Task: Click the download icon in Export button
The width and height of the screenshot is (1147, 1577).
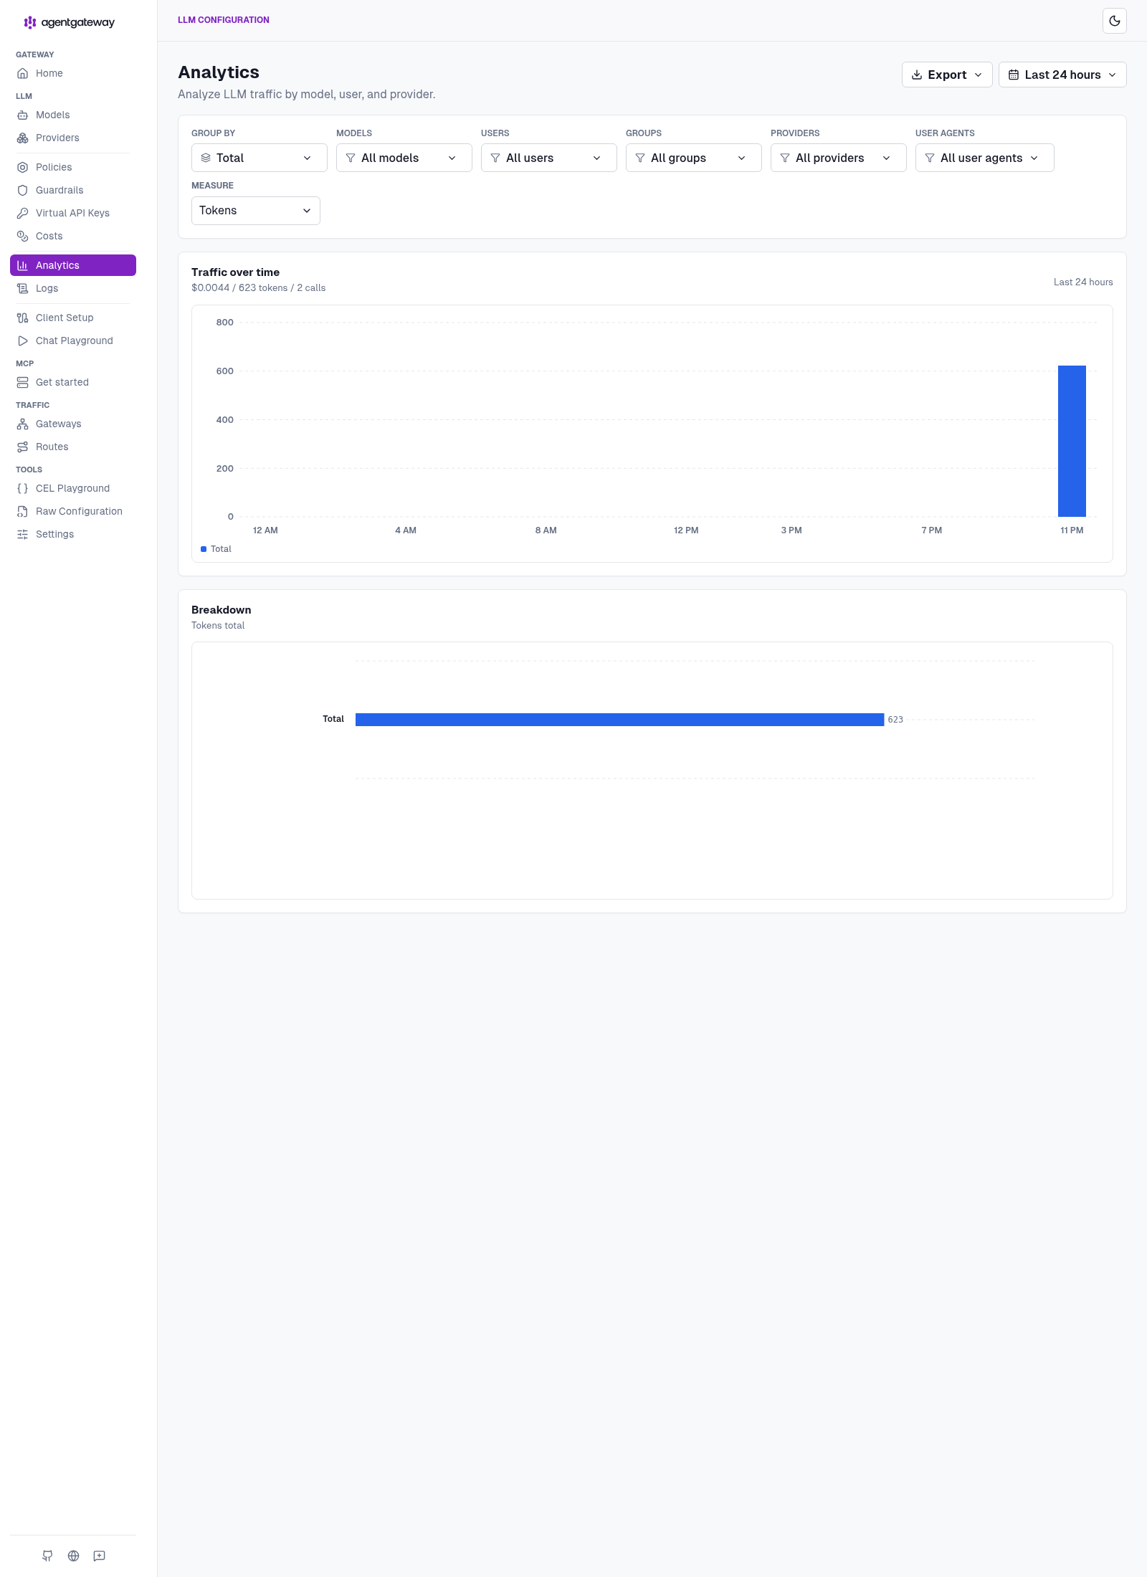Action: click(x=917, y=75)
